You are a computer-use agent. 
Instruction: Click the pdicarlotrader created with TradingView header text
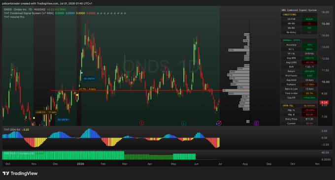tap(47, 3)
